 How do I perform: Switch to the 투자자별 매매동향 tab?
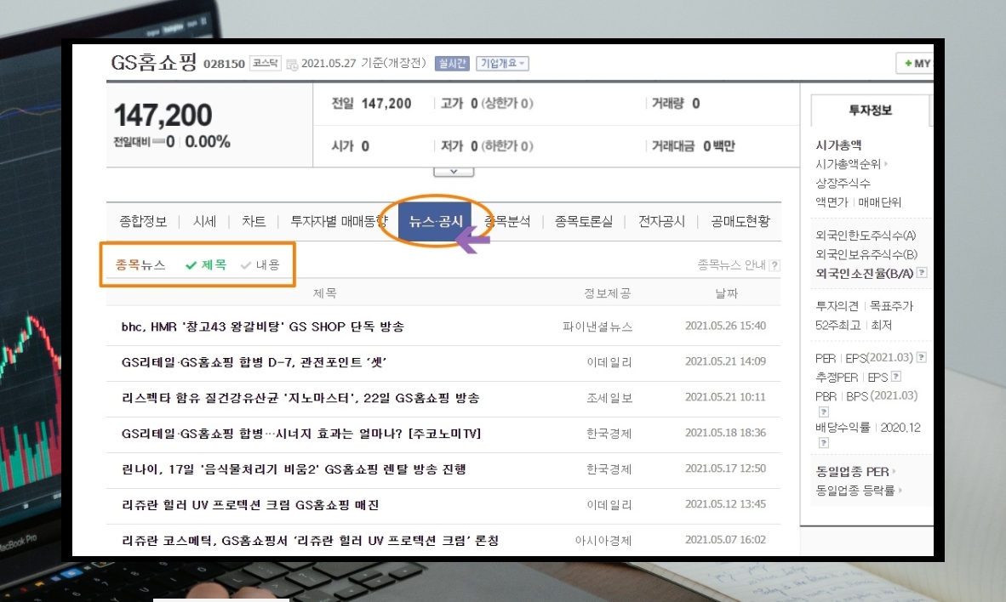[x=338, y=222]
